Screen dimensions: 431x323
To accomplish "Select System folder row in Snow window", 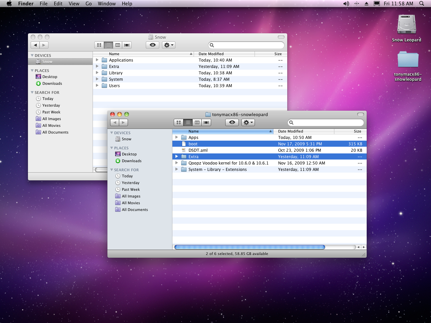I will coord(190,79).
